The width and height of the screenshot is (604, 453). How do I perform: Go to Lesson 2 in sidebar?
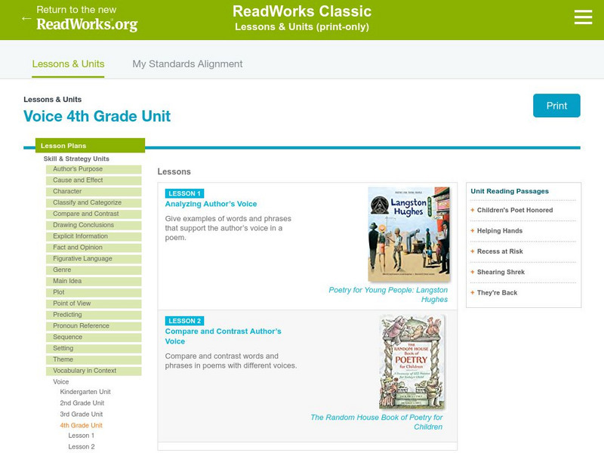pos(82,447)
